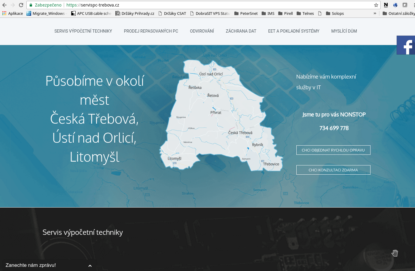The width and height of the screenshot is (415, 271).
Task: Expand the Telnes bookmark folder
Action: point(305,13)
